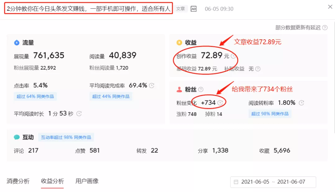This screenshot has width=335, height=192.
Task: Click the 互动率超过 98% 同类作品 label
Action: point(66,137)
